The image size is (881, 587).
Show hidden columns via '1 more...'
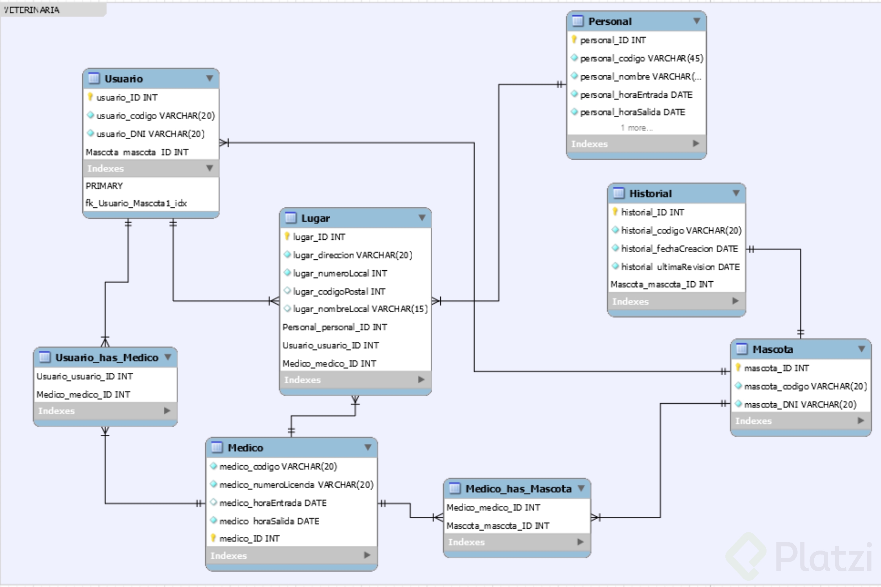[x=636, y=128]
